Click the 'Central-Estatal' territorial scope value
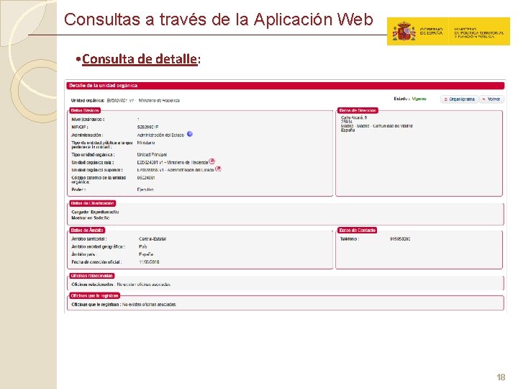This screenshot has height=389, width=518. (153, 239)
